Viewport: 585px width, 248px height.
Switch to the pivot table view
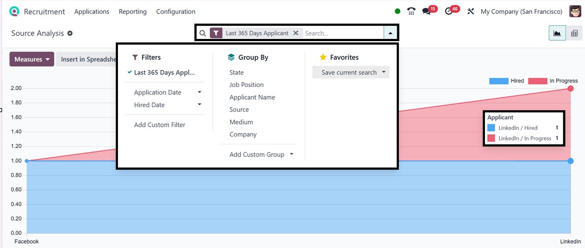coord(575,33)
